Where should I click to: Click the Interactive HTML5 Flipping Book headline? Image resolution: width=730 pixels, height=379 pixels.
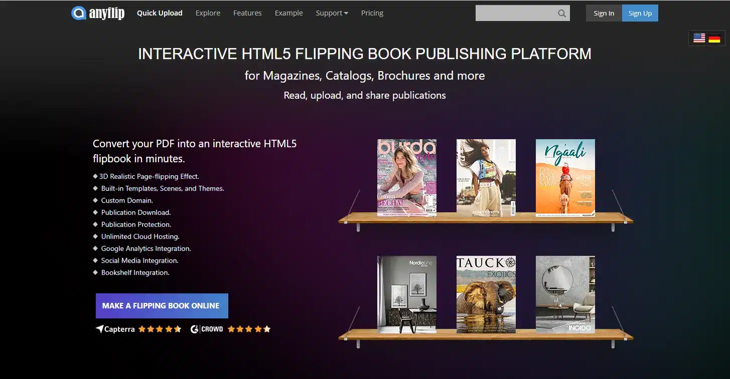click(x=365, y=54)
